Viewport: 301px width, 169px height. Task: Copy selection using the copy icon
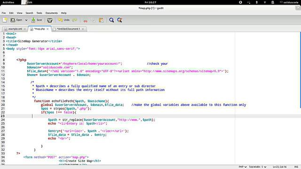(x=93, y=20)
